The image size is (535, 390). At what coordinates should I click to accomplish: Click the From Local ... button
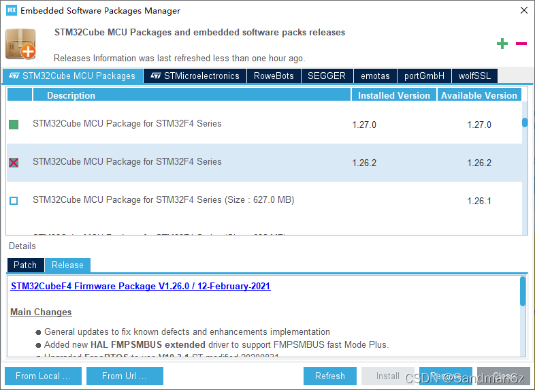coord(43,376)
